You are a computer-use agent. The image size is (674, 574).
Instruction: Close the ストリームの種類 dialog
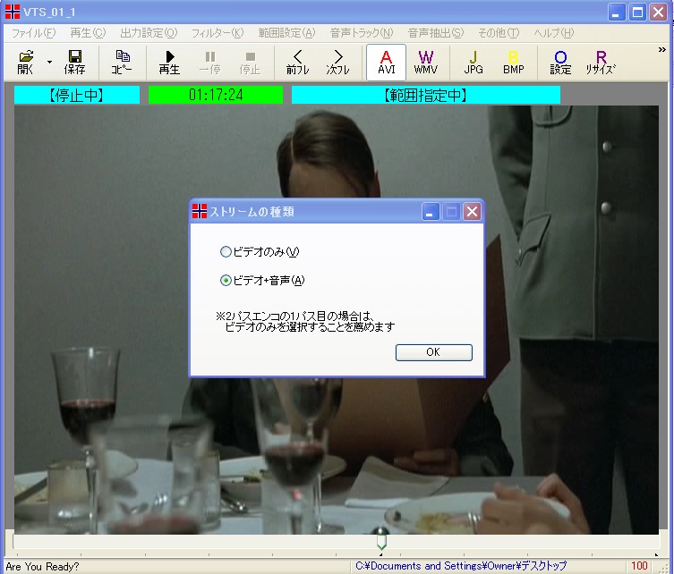tap(472, 212)
